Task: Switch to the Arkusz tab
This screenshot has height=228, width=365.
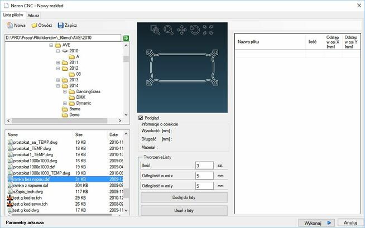Action: pyautogui.click(x=33, y=15)
